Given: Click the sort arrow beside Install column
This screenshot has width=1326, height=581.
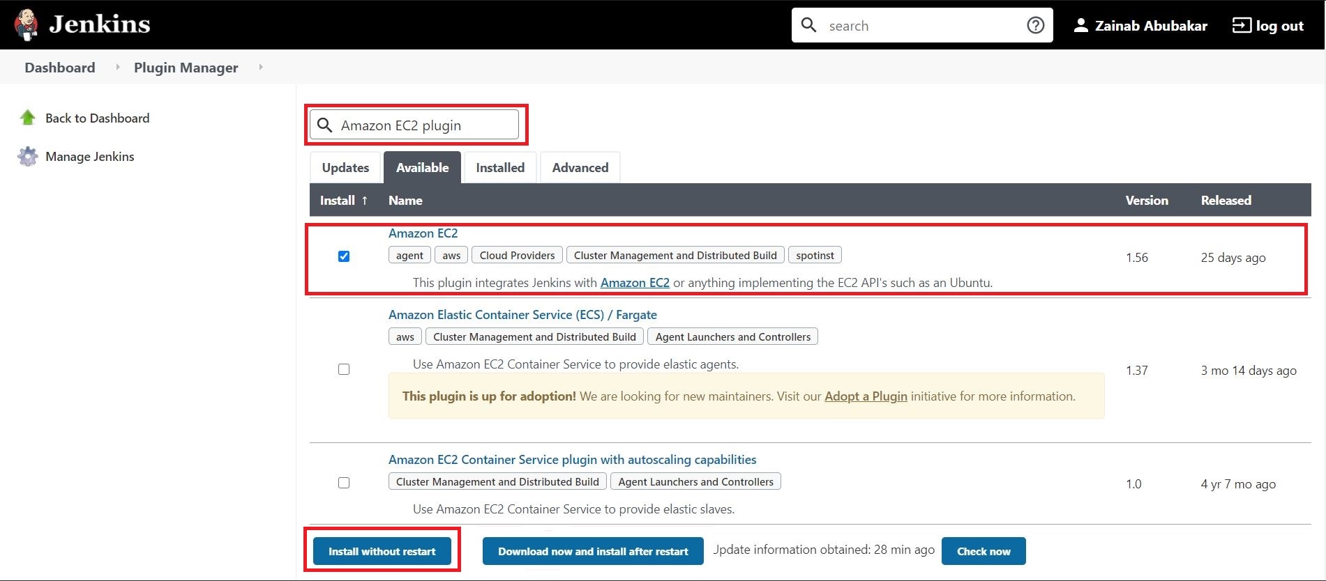Looking at the screenshot, I should coord(364,201).
